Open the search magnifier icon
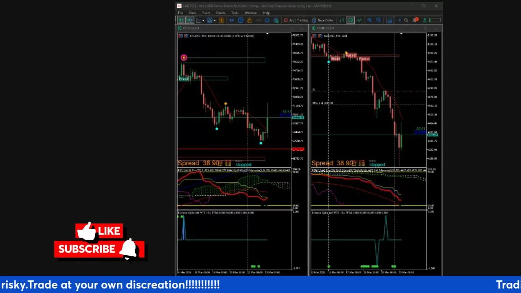The height and width of the screenshot is (293, 521). click(x=406, y=20)
